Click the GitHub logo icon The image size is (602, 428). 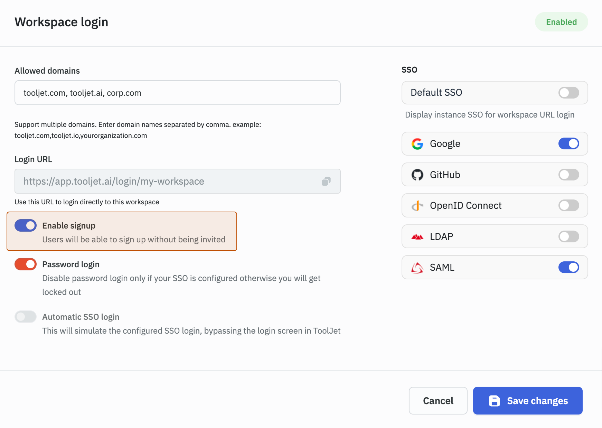pos(417,175)
